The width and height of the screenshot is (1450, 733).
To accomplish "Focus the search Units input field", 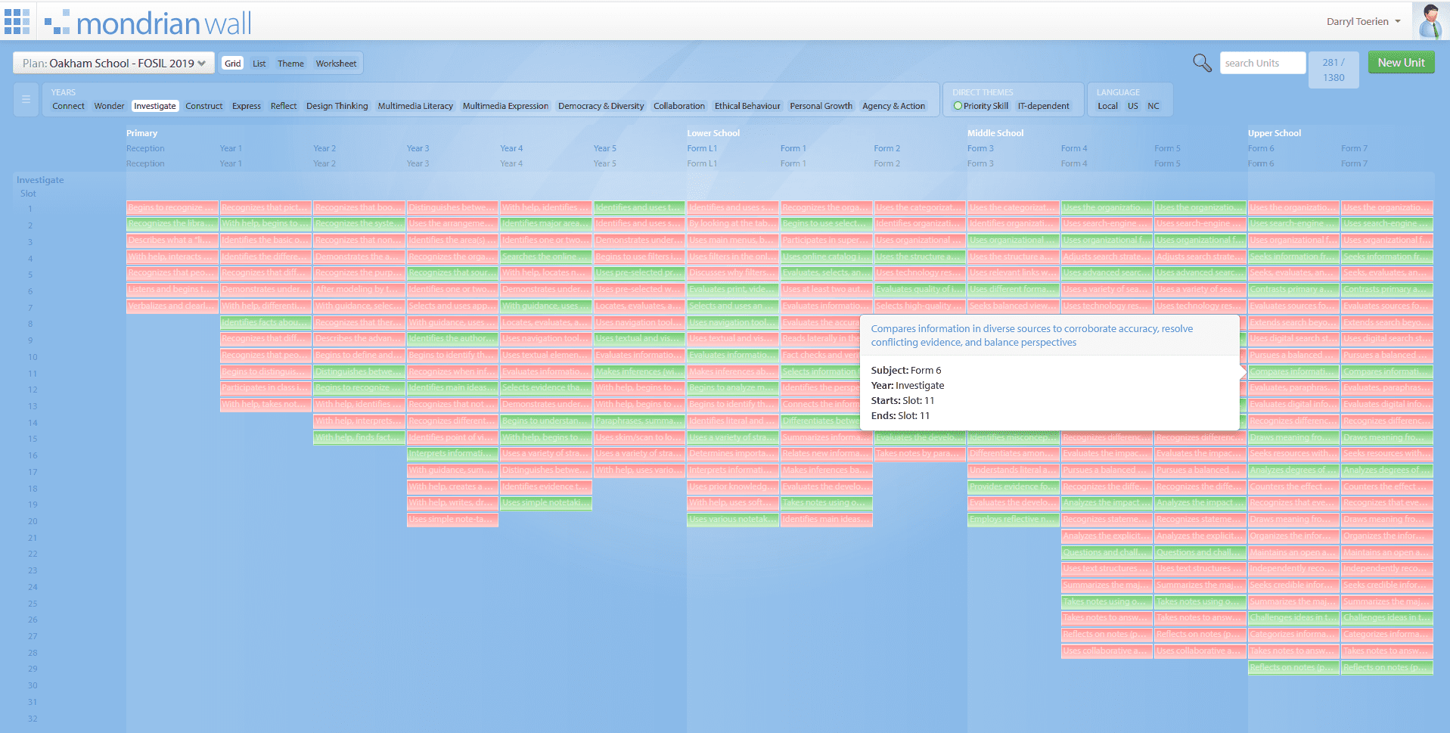I will point(1262,63).
